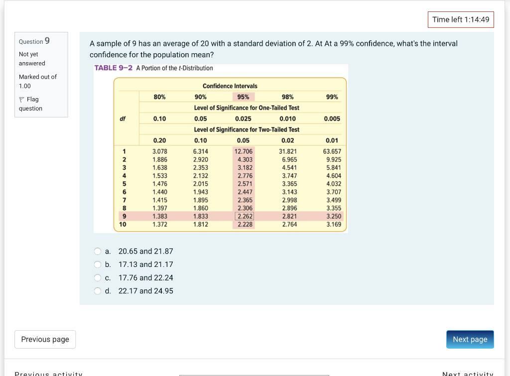Click the 98% confidence column header
Screen dimensions: 510x376
tap(287, 97)
